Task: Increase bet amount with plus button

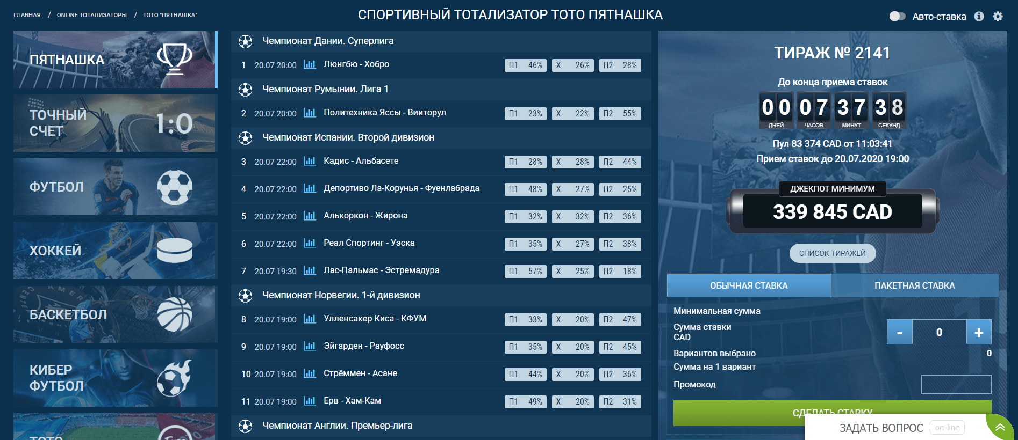Action: (979, 332)
